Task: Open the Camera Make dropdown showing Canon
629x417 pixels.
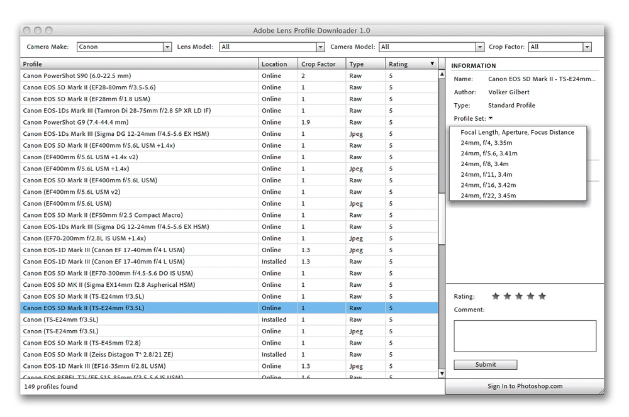Action: tap(124, 47)
